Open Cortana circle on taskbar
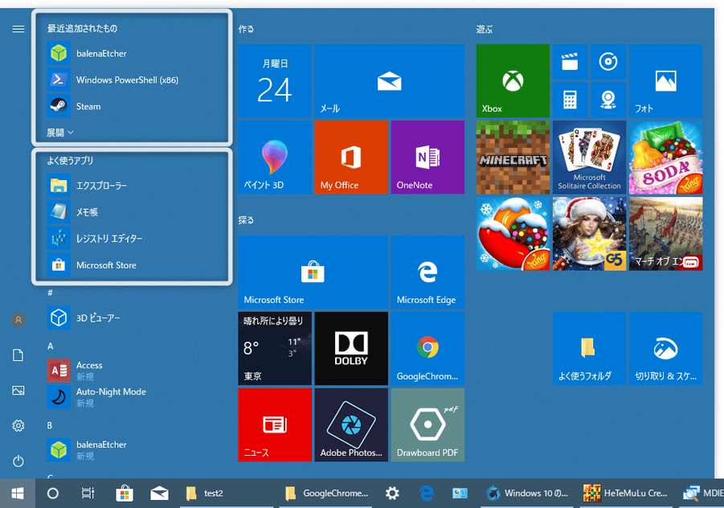The width and height of the screenshot is (724, 508). point(53,494)
